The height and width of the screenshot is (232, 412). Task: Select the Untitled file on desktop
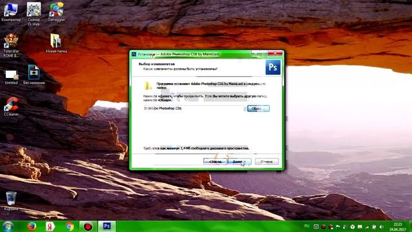[11, 77]
